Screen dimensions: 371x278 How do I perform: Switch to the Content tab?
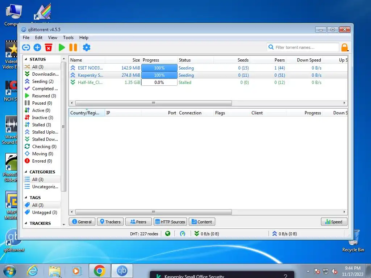[202, 222]
